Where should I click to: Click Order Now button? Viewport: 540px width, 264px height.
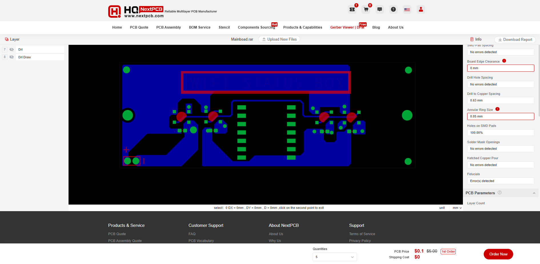(x=498, y=254)
